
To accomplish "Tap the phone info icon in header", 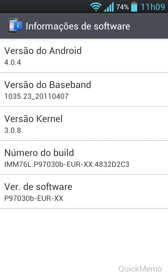I will pyautogui.click(x=15, y=26).
